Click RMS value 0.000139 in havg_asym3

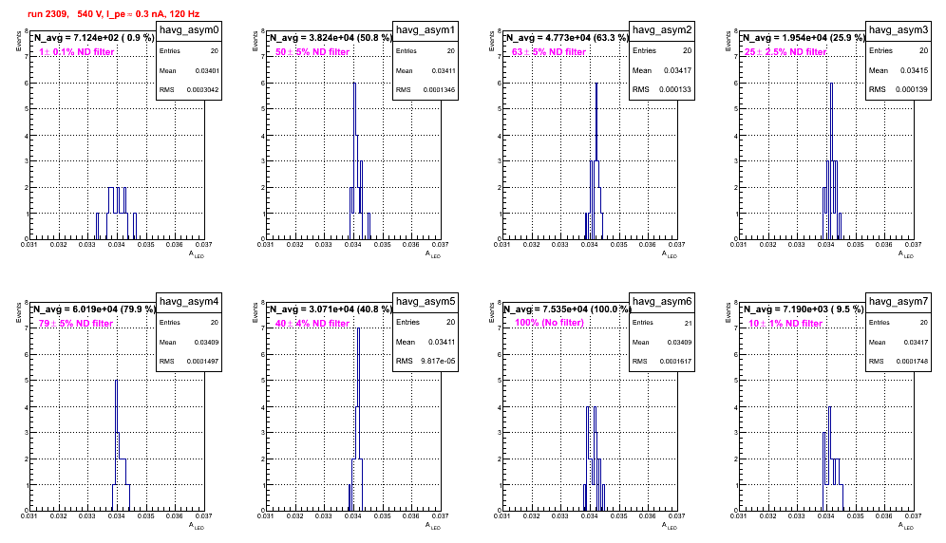(911, 89)
